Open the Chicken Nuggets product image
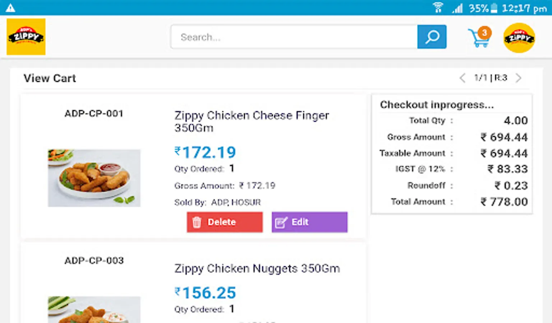This screenshot has height=323, width=552. (94, 309)
